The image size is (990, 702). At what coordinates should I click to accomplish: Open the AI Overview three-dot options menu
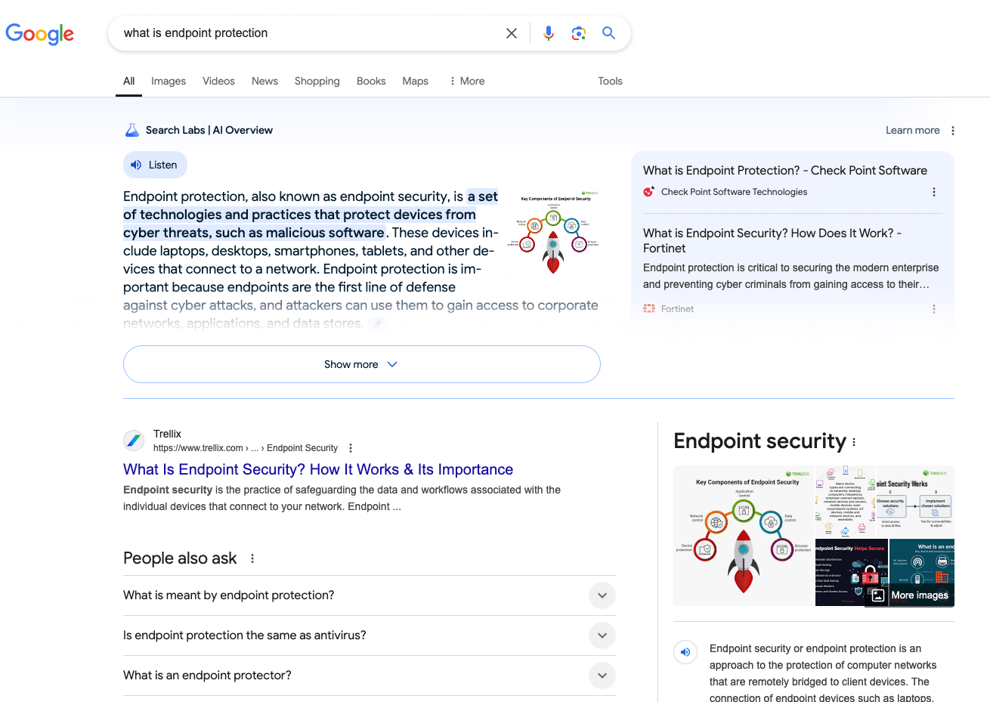[953, 131]
